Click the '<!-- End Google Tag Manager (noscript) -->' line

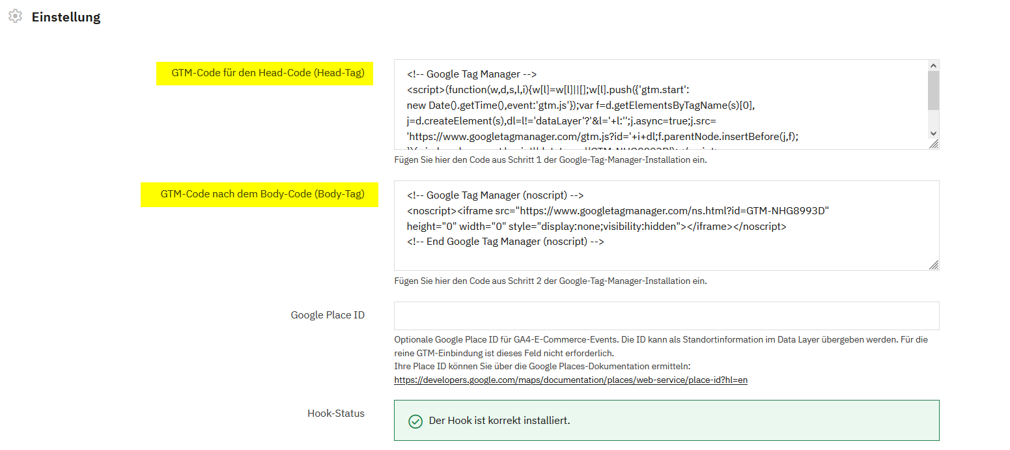coord(505,242)
